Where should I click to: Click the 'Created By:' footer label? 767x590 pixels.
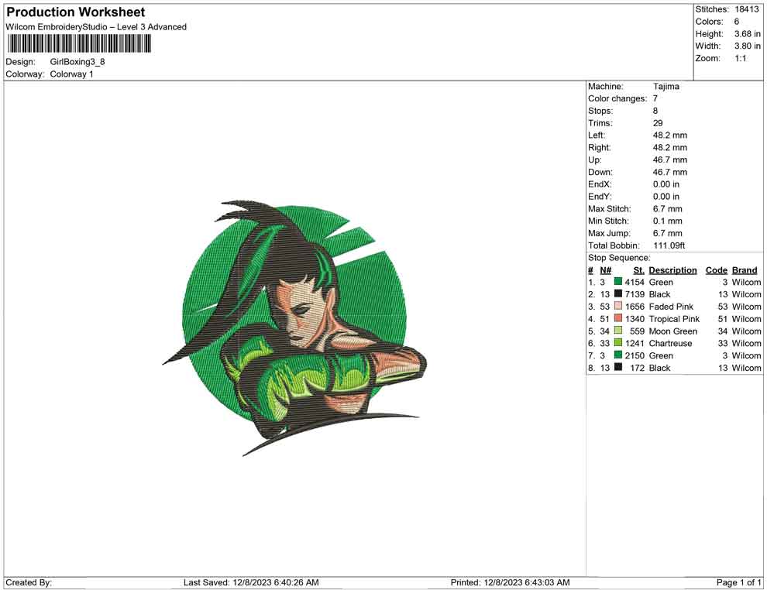click(29, 582)
